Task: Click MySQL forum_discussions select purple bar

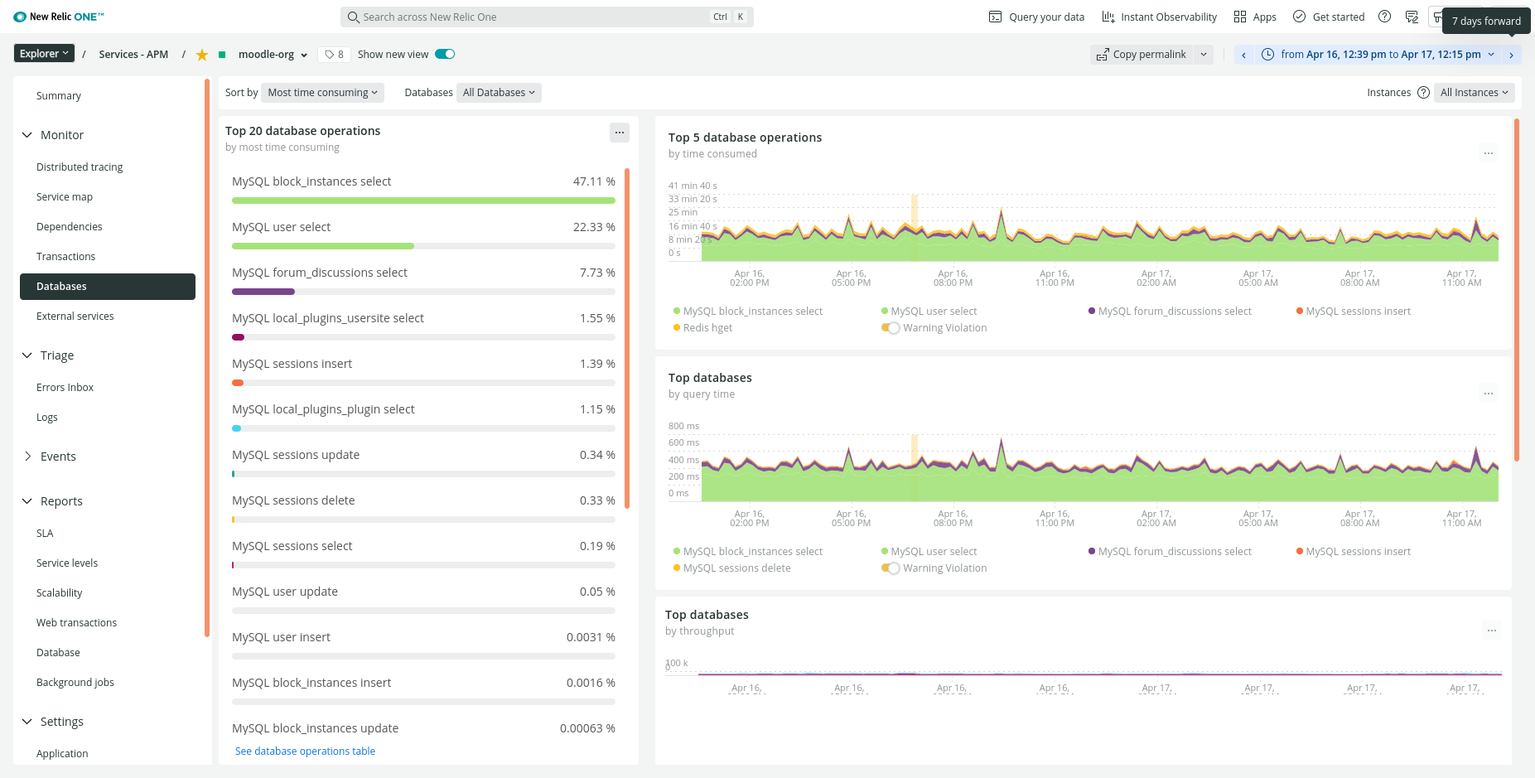Action: pyautogui.click(x=263, y=292)
